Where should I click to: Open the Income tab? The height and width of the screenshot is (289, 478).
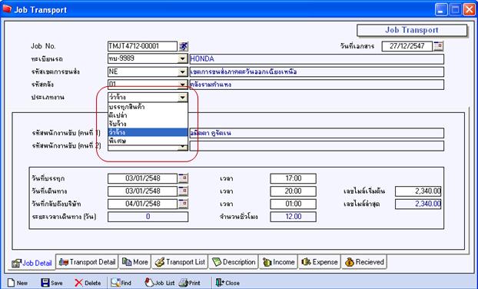pyautogui.click(x=278, y=262)
